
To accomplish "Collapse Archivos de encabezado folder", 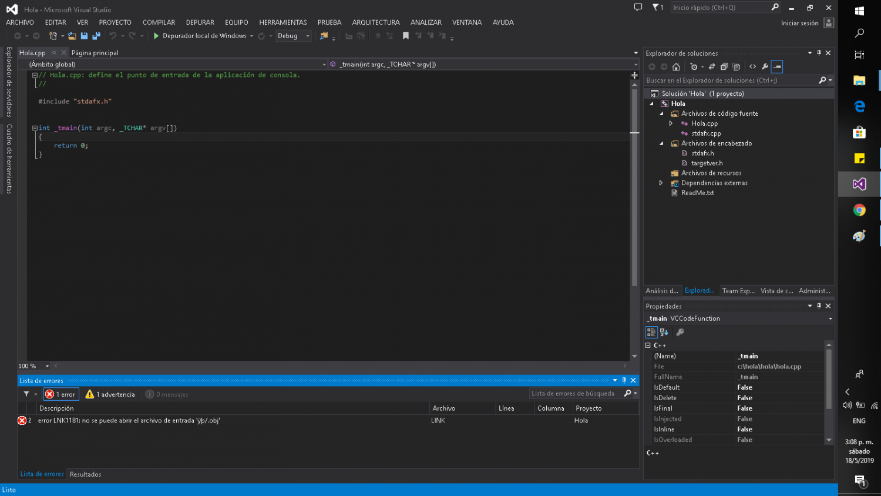I will tap(661, 143).
